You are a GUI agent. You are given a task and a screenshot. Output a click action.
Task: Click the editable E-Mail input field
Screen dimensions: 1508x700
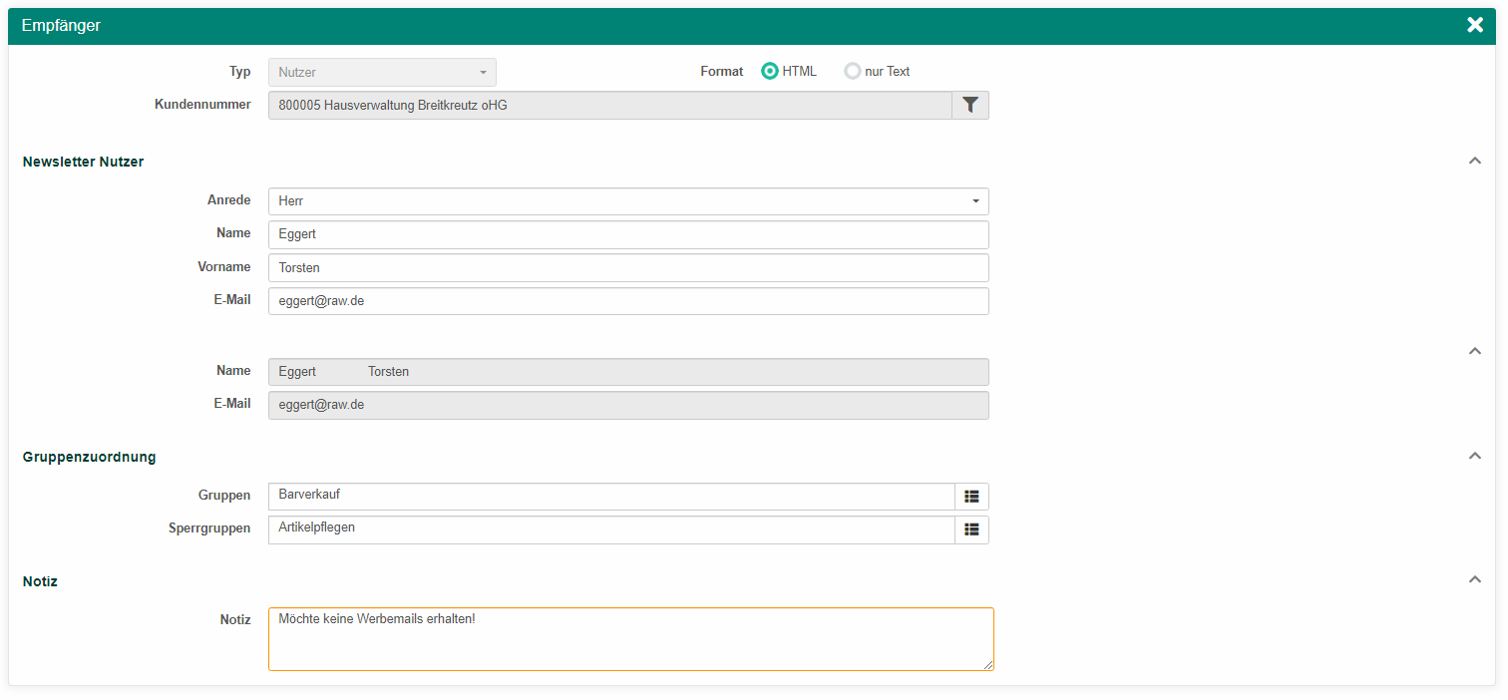click(628, 301)
